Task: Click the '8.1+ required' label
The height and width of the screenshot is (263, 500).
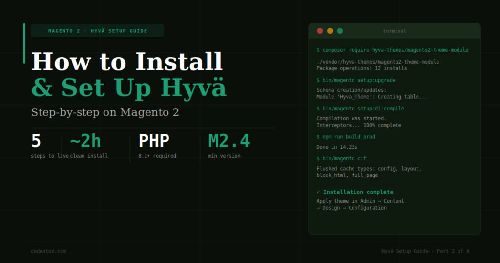Action: pyautogui.click(x=157, y=156)
